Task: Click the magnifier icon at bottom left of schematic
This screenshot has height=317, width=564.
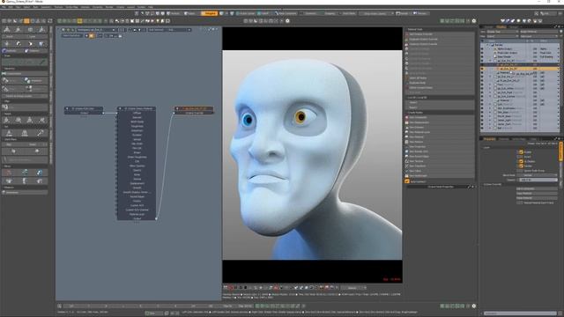Action: (59, 306)
